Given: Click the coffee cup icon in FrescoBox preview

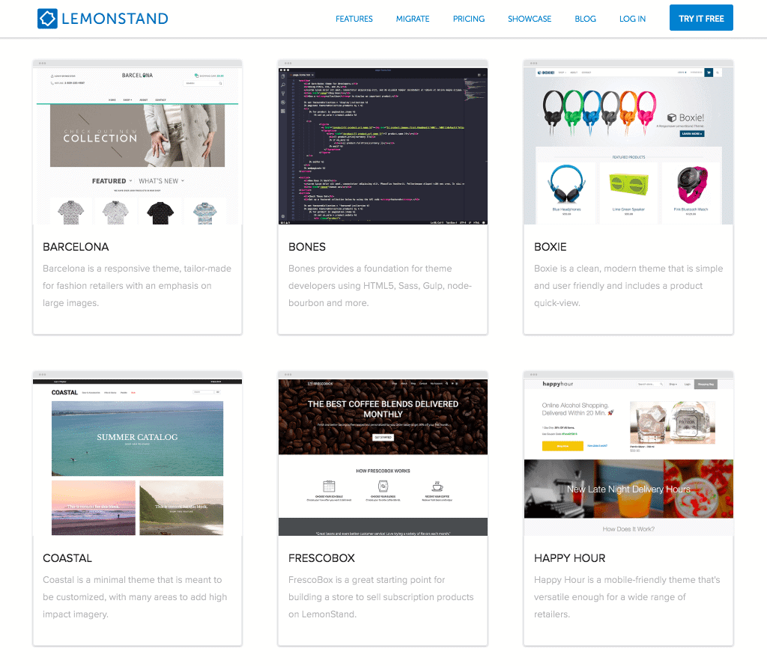Looking at the screenshot, I should [x=437, y=486].
